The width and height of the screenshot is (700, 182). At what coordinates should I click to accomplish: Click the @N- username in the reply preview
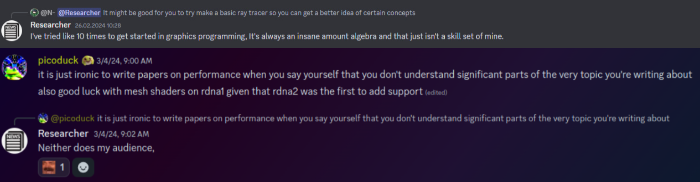(x=48, y=13)
